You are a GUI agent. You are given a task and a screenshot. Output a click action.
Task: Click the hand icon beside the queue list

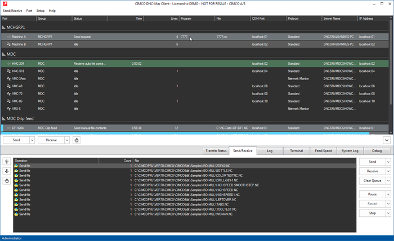click(x=7, y=180)
